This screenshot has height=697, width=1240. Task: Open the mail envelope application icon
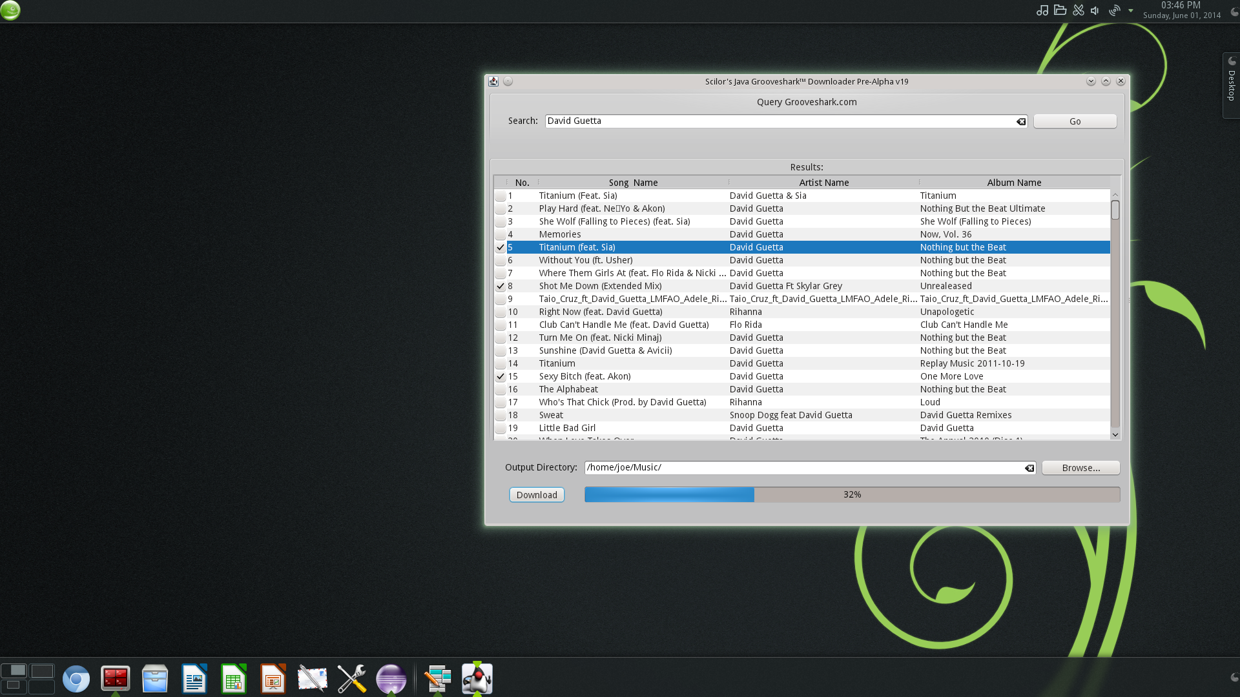tap(313, 679)
